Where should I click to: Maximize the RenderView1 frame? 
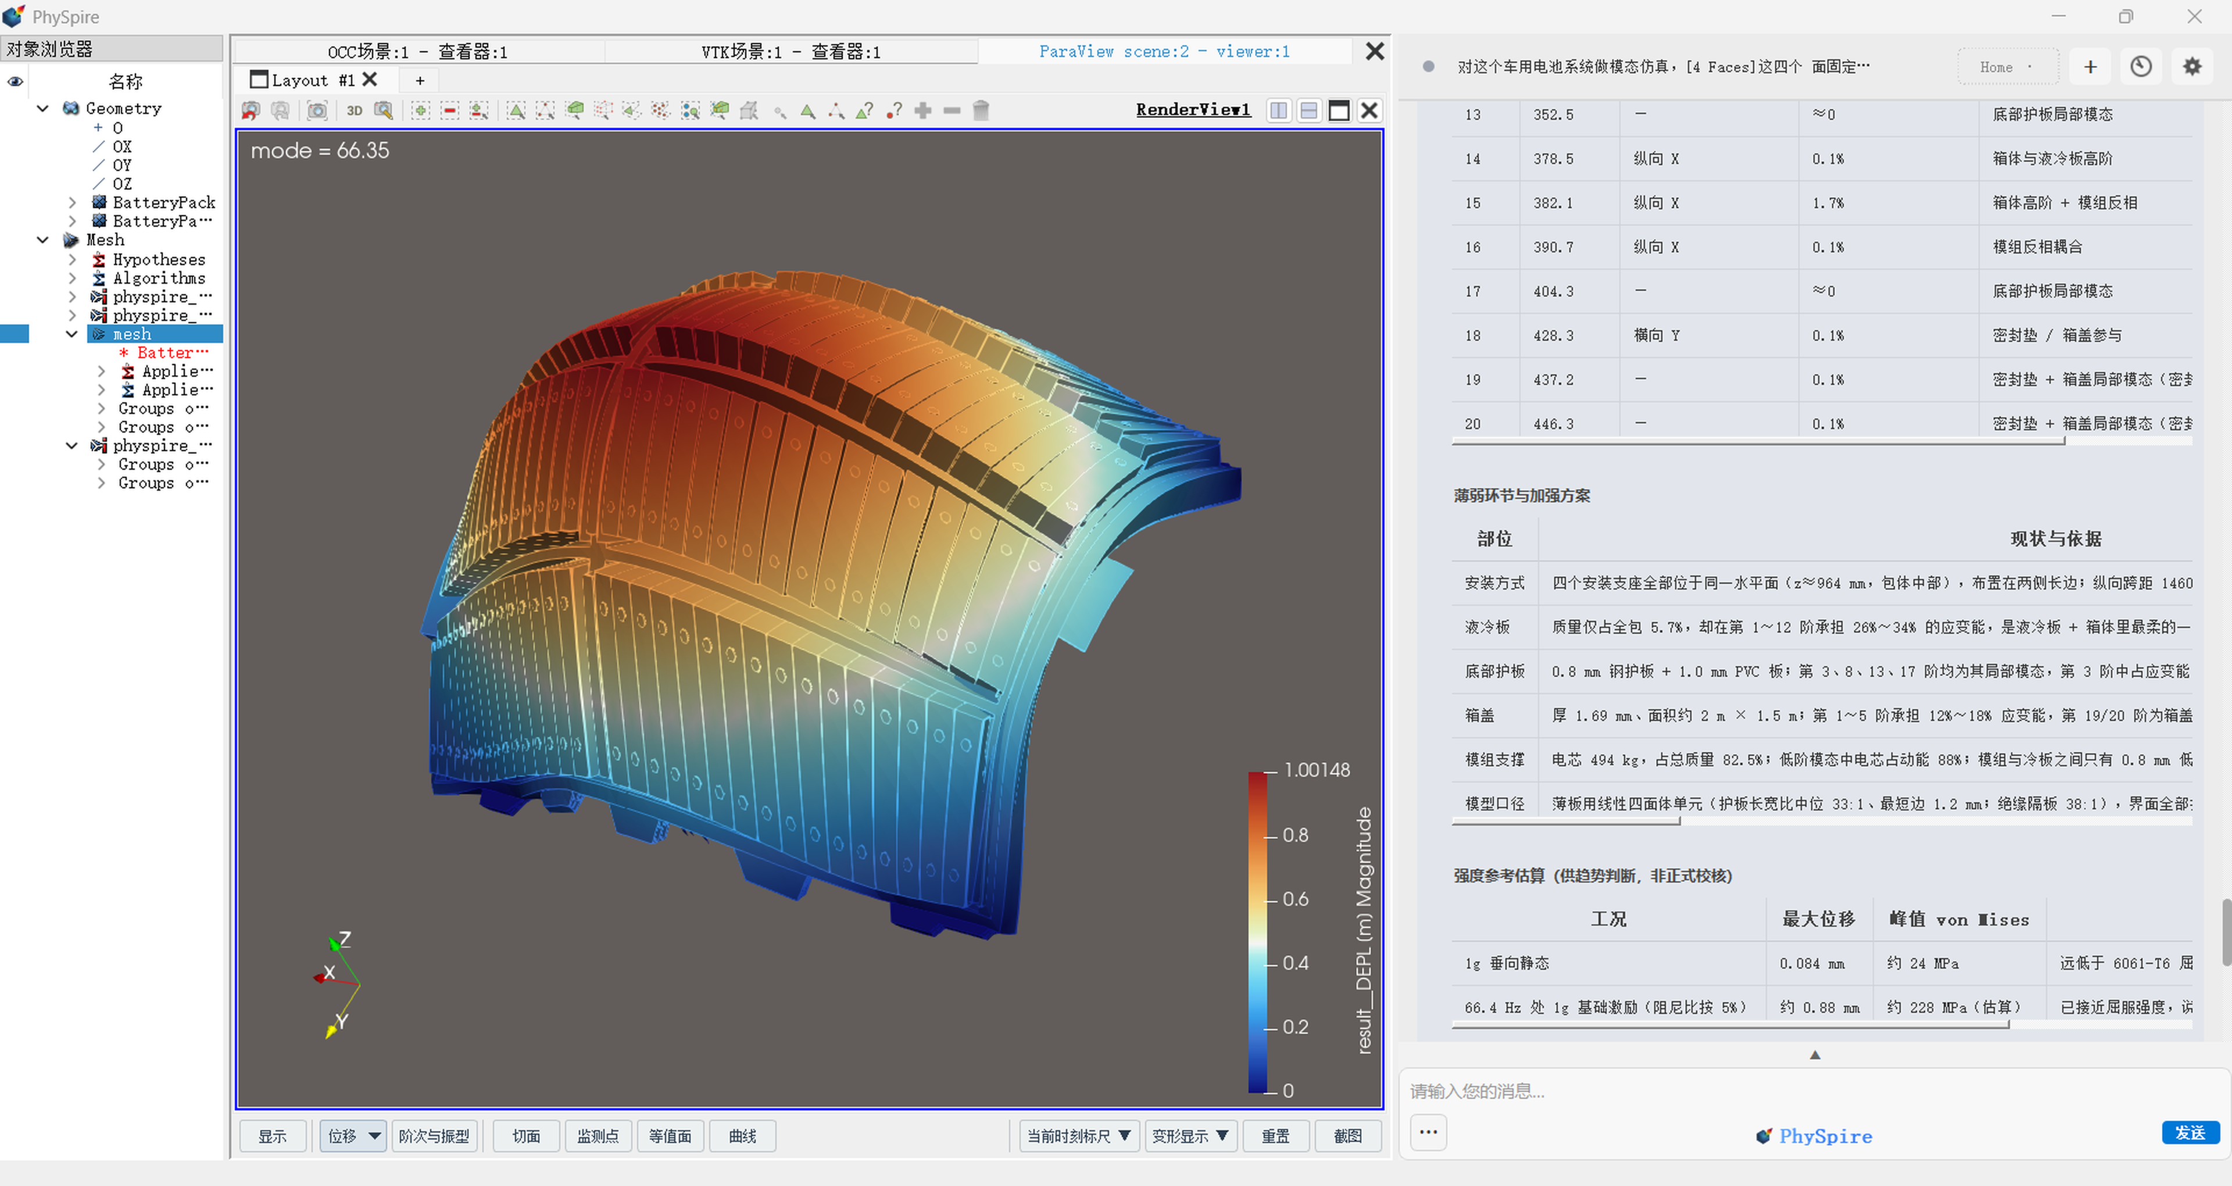click(1340, 110)
